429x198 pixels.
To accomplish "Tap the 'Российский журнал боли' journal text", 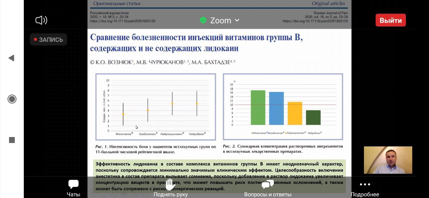I will [x=109, y=13].
